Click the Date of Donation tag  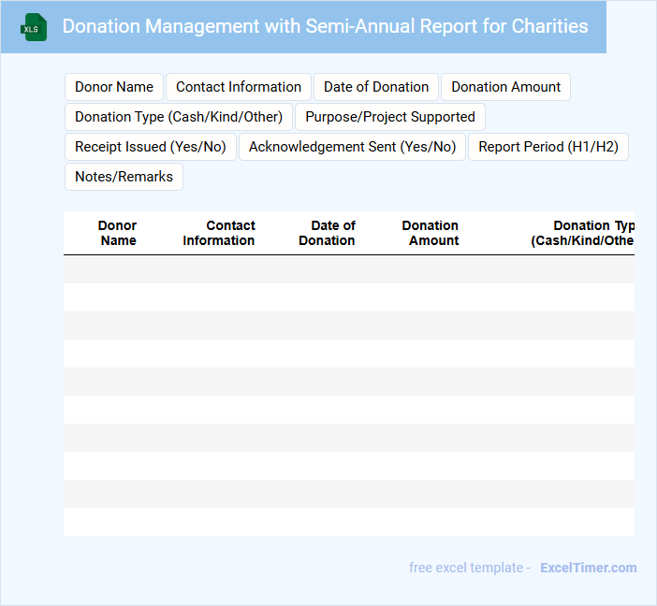click(x=376, y=87)
